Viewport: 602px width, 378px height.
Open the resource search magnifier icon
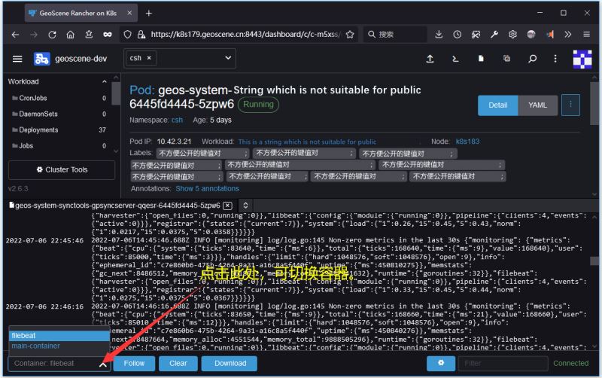click(x=533, y=59)
